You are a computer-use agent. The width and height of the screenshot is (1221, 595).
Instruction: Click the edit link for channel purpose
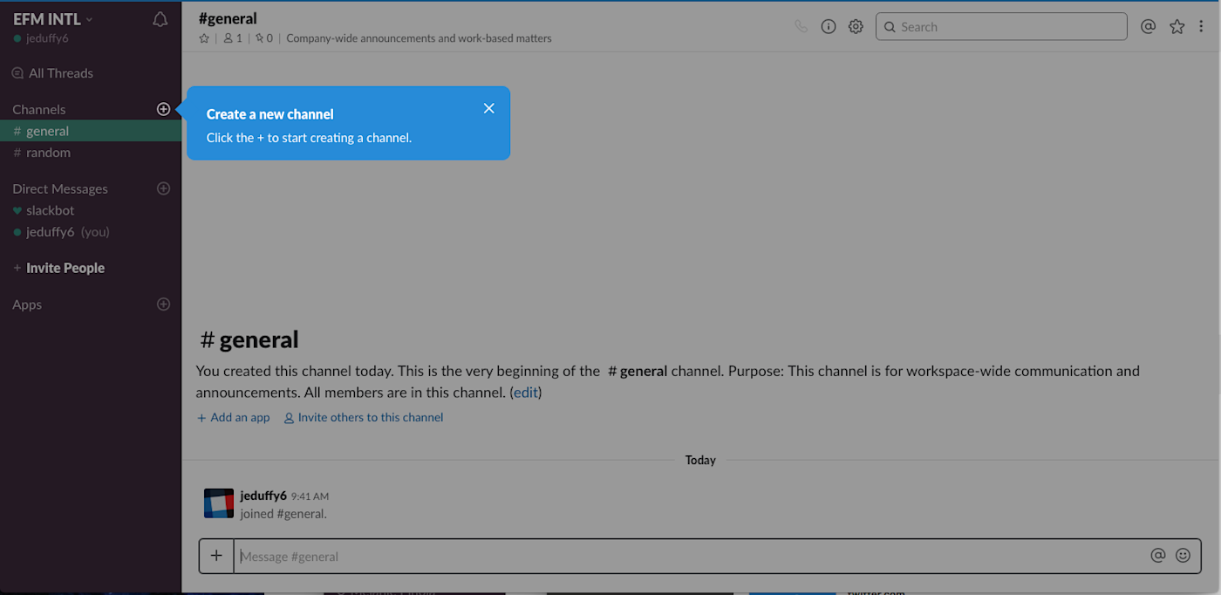[526, 393]
